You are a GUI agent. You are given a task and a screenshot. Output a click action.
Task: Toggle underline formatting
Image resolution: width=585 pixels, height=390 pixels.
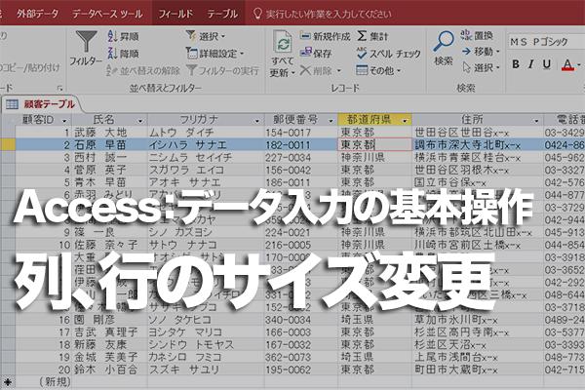click(547, 64)
